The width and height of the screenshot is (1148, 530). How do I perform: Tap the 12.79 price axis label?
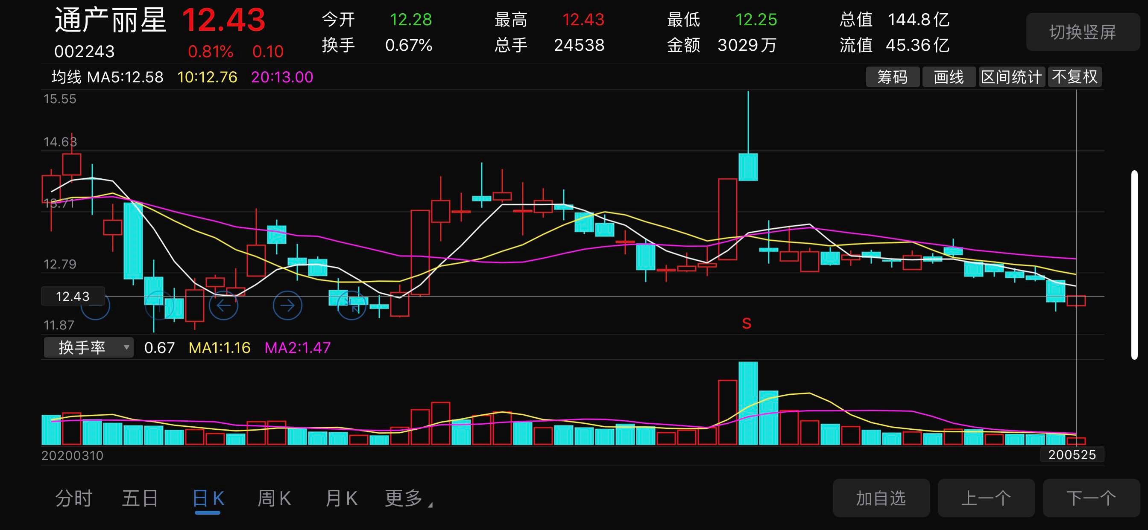60,264
